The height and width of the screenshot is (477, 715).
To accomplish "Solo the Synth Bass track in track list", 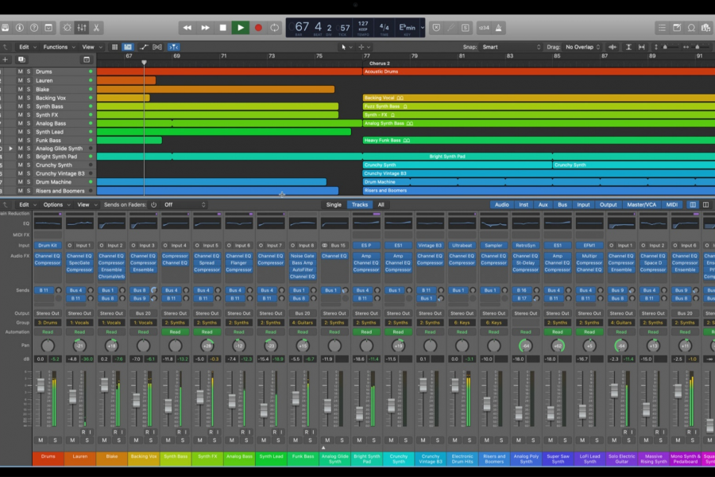I will pos(29,107).
